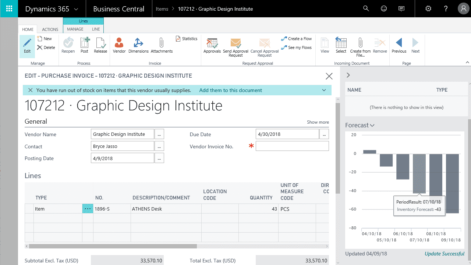Open search magnifier in top bar

point(366,8)
